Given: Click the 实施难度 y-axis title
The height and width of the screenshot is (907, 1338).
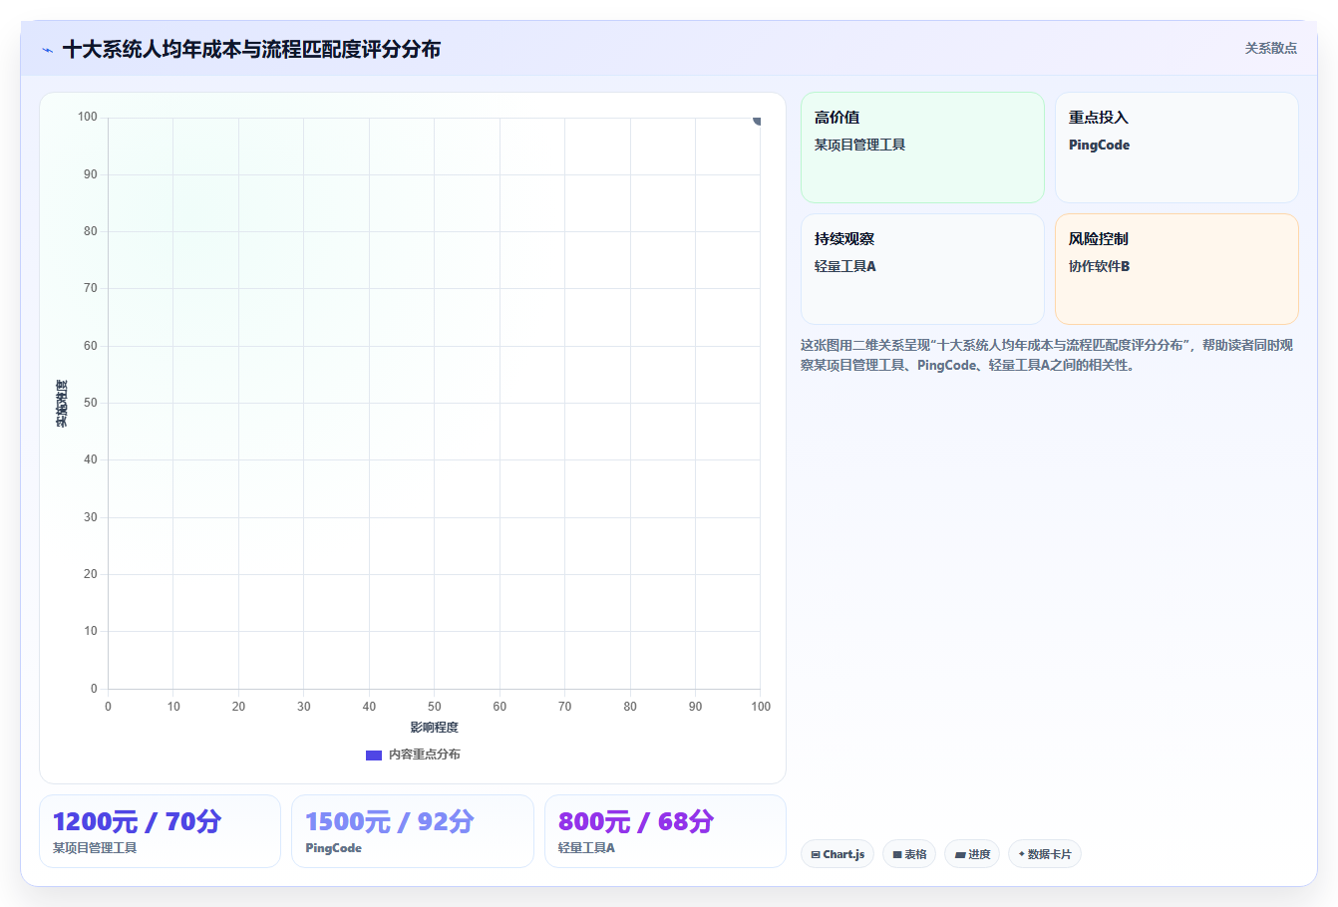Looking at the screenshot, I should pos(62,404).
